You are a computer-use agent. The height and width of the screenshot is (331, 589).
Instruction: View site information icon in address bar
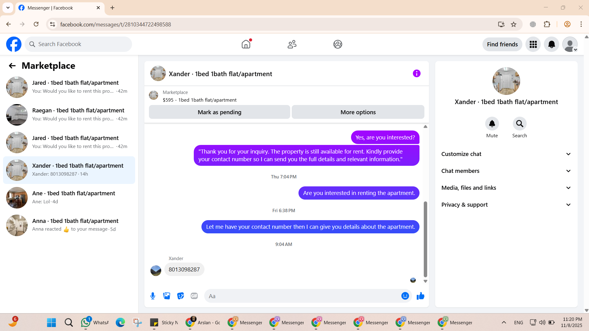[53, 24]
